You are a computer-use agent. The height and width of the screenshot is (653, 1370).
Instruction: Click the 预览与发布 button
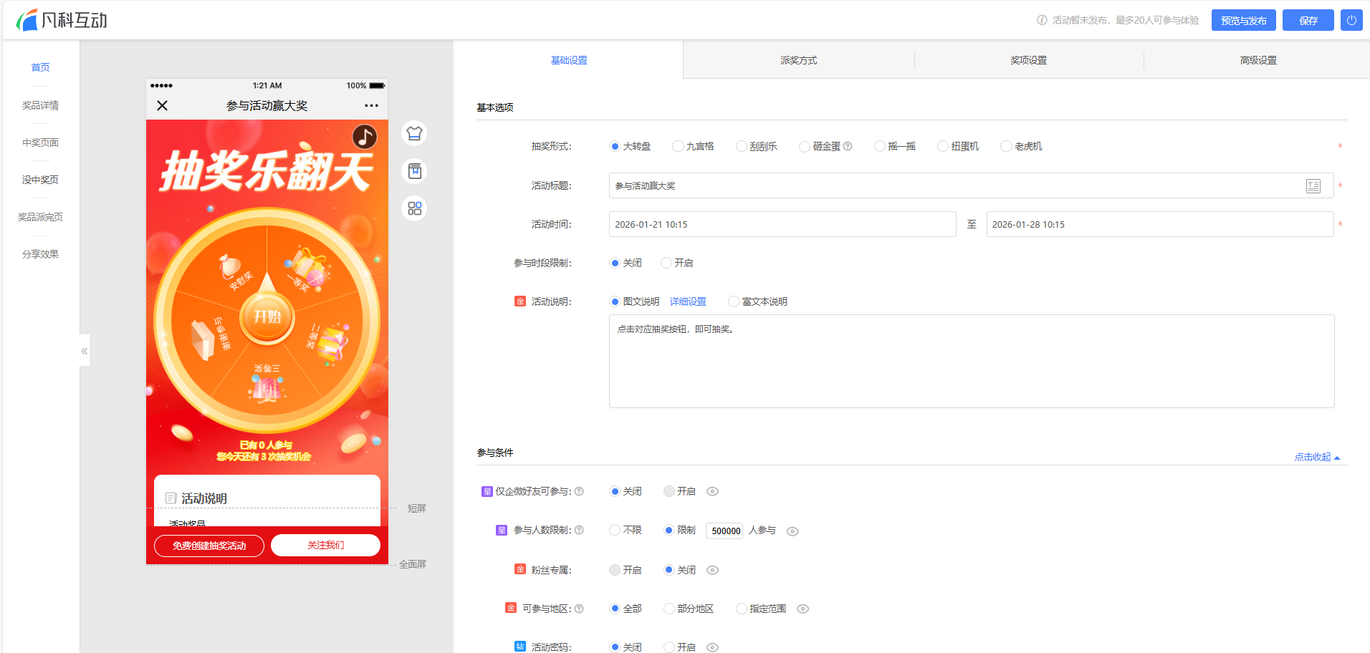tap(1243, 20)
